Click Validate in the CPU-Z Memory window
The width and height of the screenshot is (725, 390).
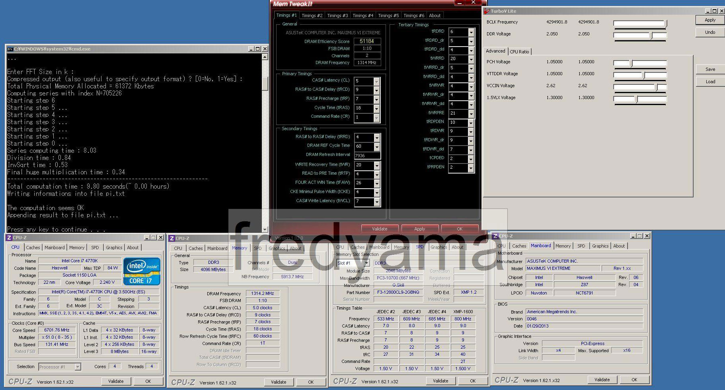[x=279, y=382]
